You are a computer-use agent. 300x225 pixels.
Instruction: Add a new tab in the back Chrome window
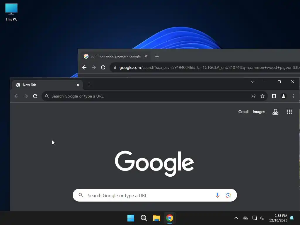[x=157, y=56]
